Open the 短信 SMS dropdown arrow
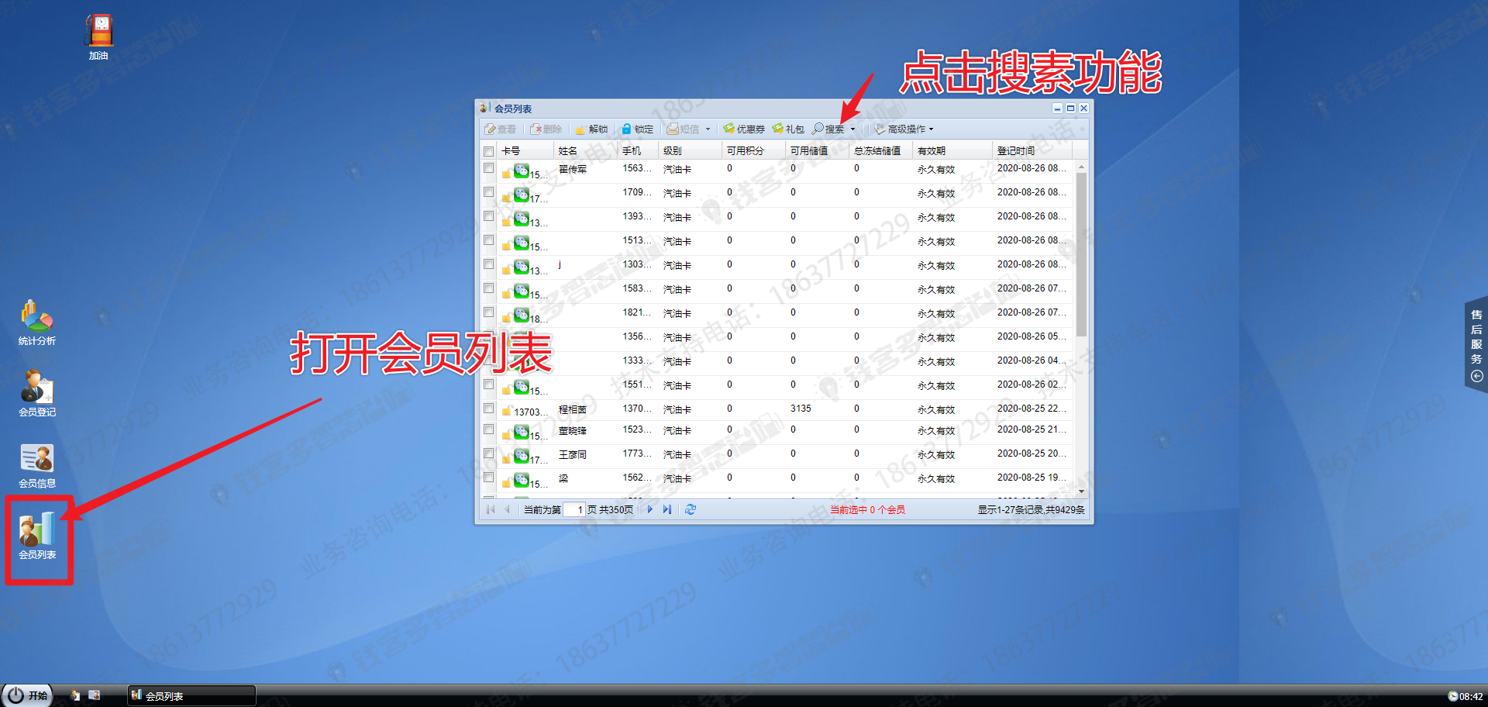This screenshot has height=707, width=1488. [708, 129]
